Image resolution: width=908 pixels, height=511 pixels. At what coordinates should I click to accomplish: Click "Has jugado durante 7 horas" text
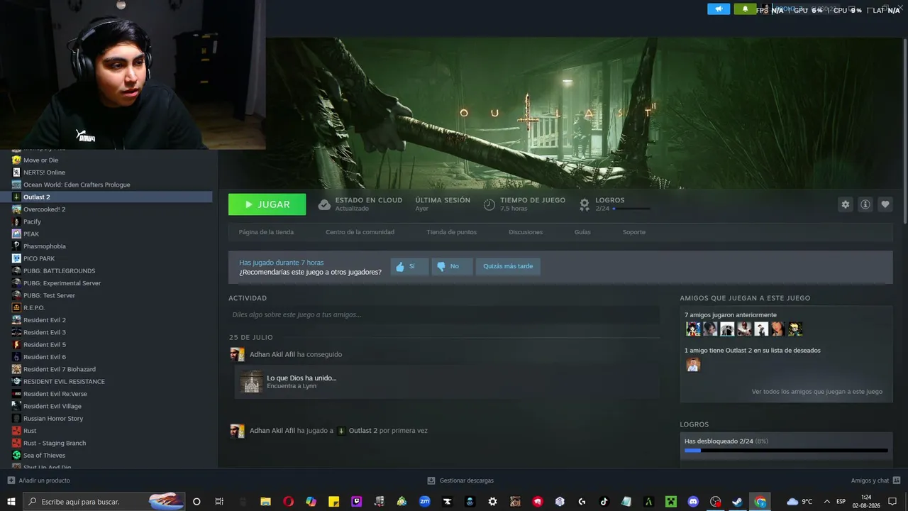click(281, 263)
